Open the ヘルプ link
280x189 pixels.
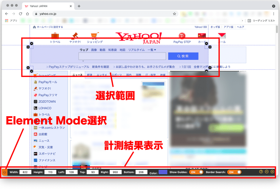pyautogui.click(x=240, y=27)
